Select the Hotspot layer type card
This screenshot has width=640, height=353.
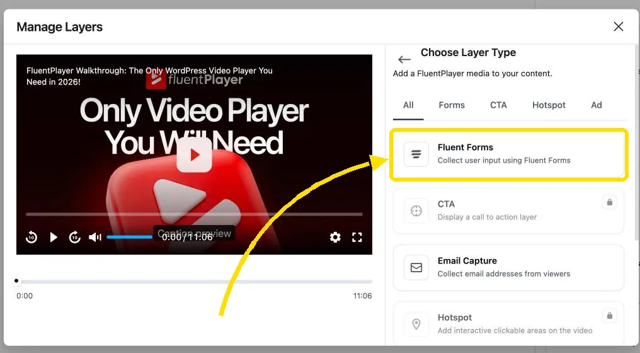pyautogui.click(x=508, y=323)
